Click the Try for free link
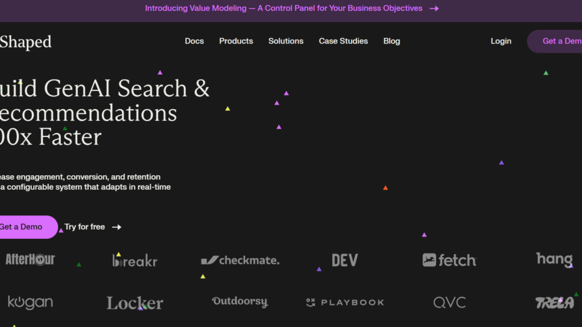Viewport: 582px width, 327px height. point(93,227)
